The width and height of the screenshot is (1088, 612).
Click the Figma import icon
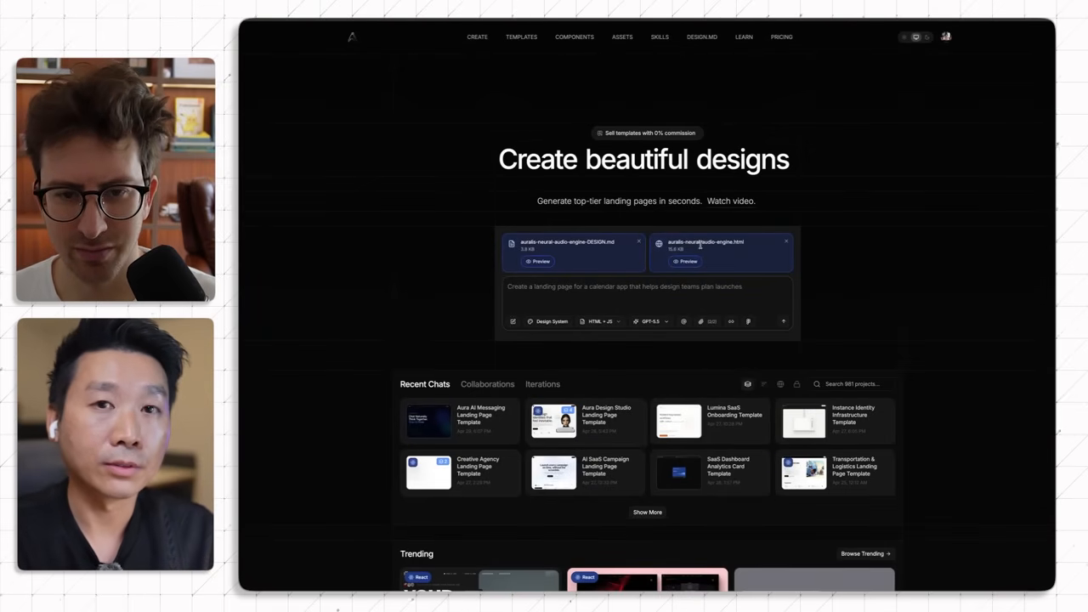(x=748, y=321)
